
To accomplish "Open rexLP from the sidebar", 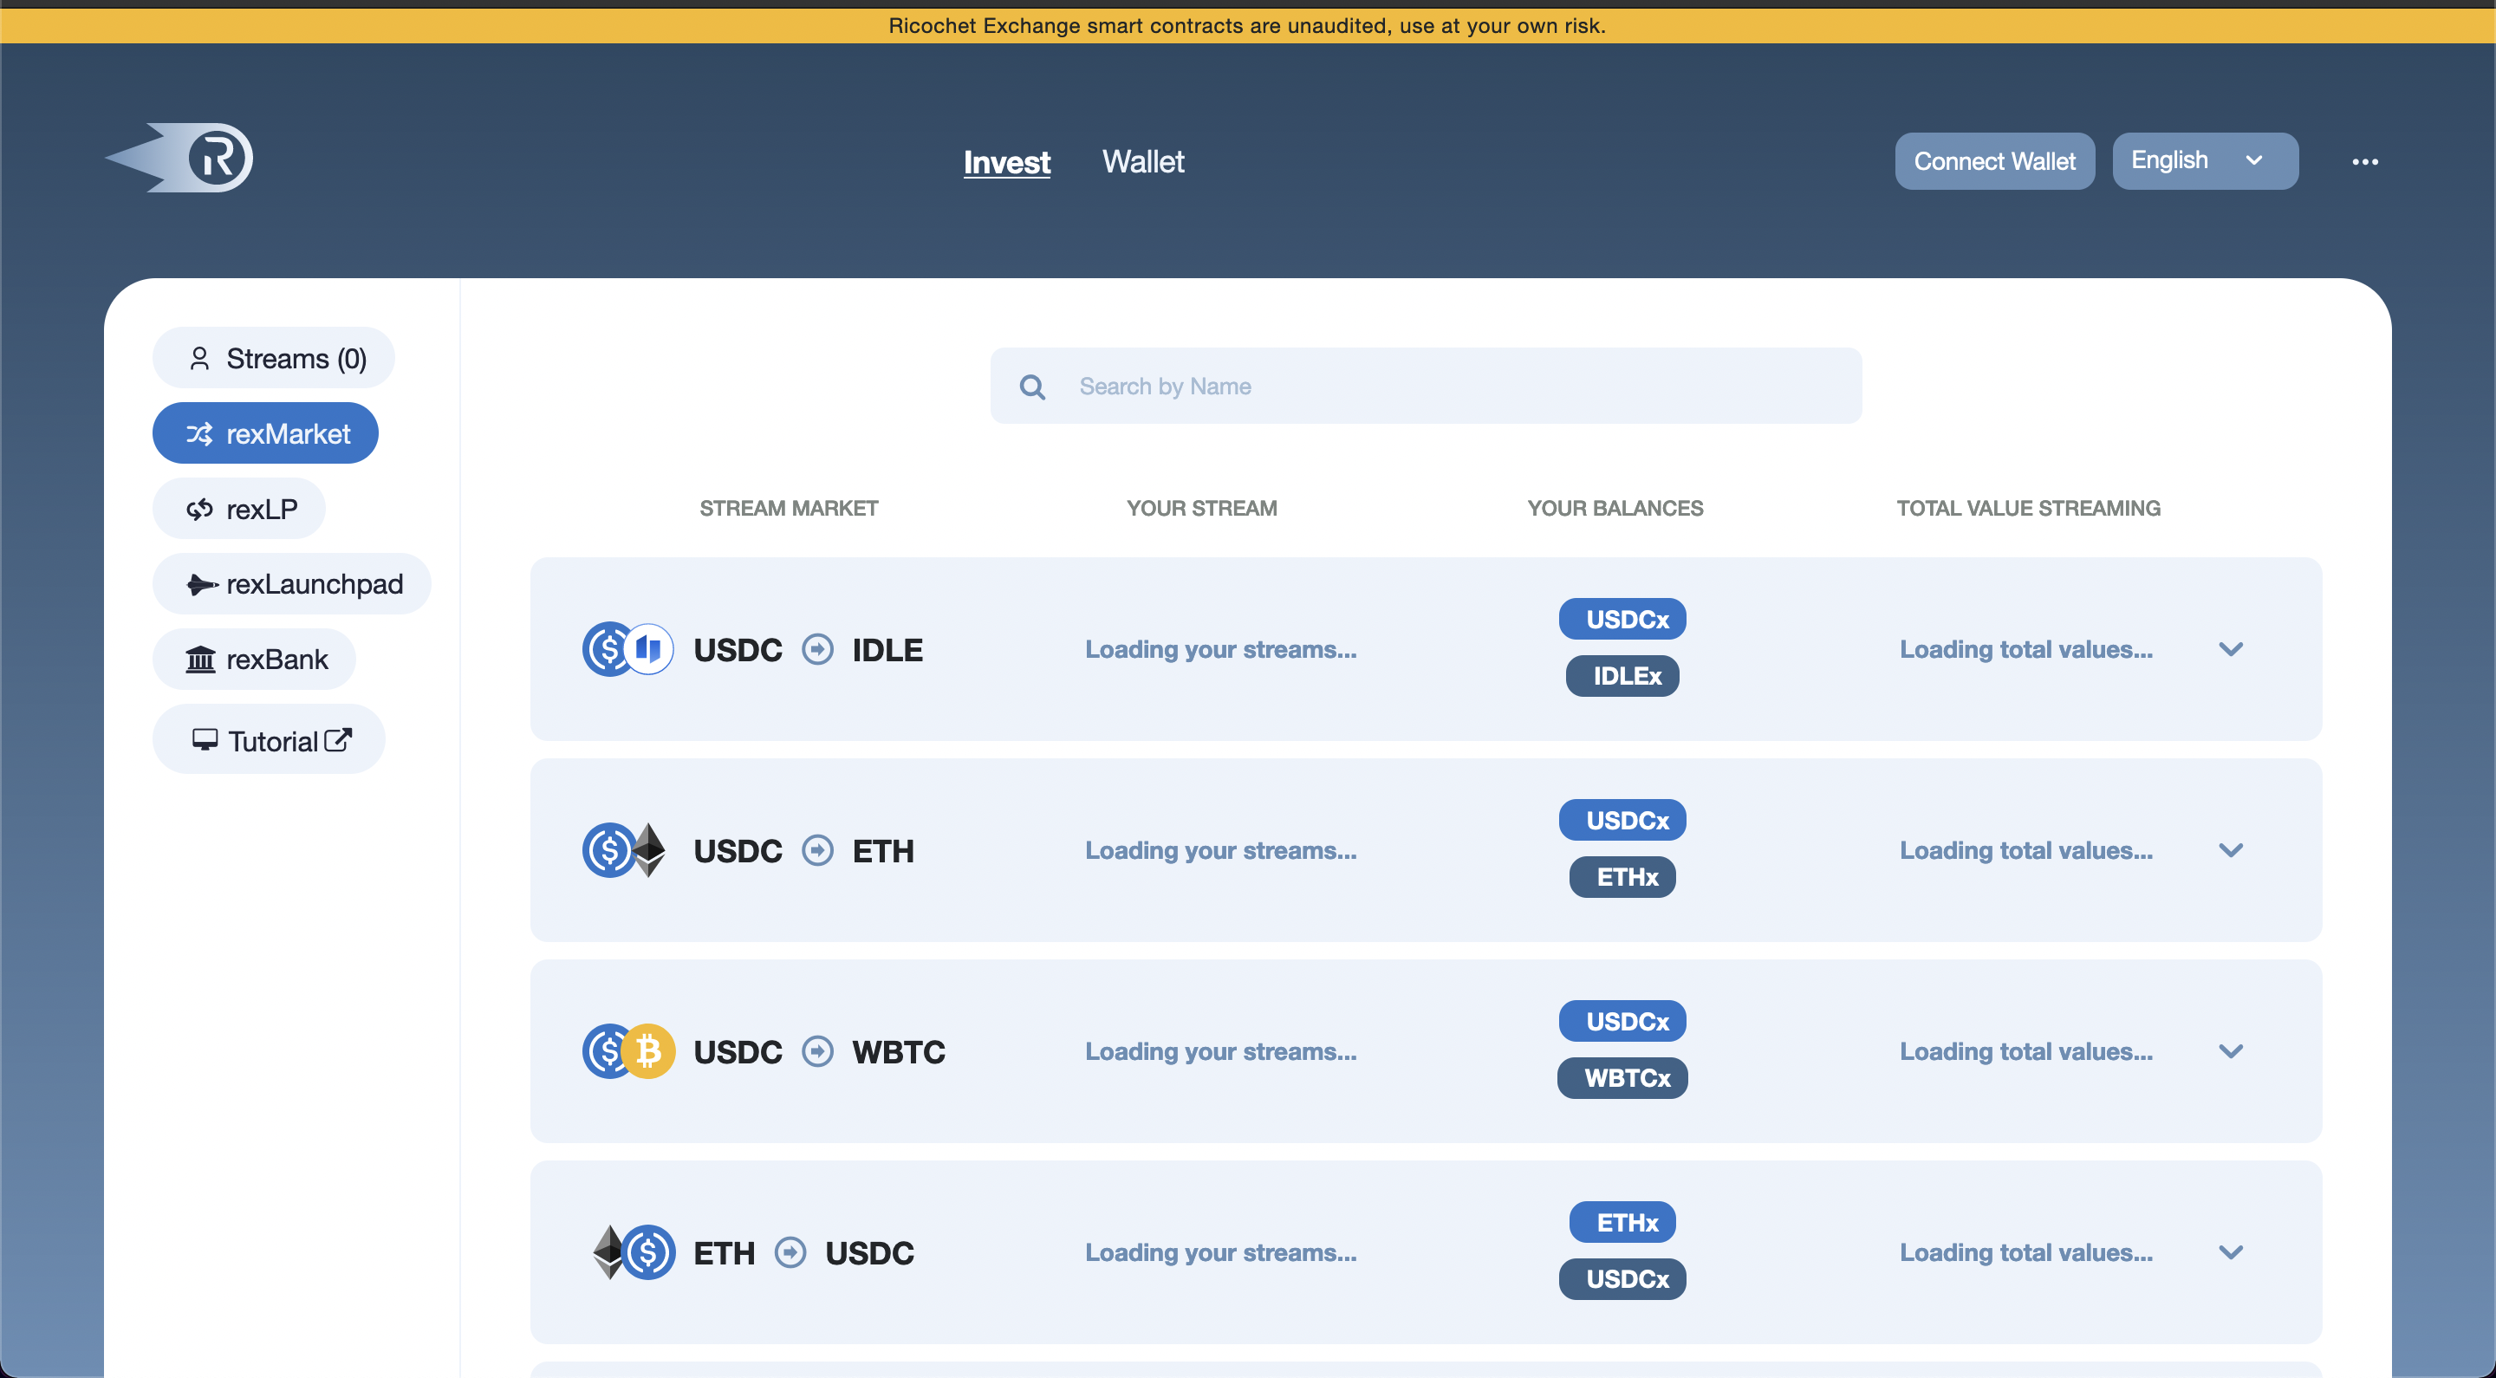I will [238, 508].
